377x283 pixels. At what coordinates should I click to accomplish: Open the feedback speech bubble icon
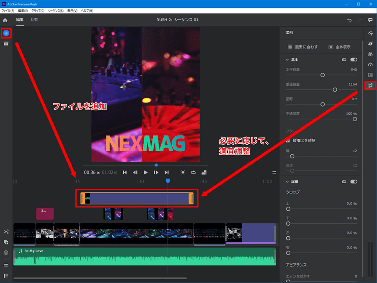370,20
